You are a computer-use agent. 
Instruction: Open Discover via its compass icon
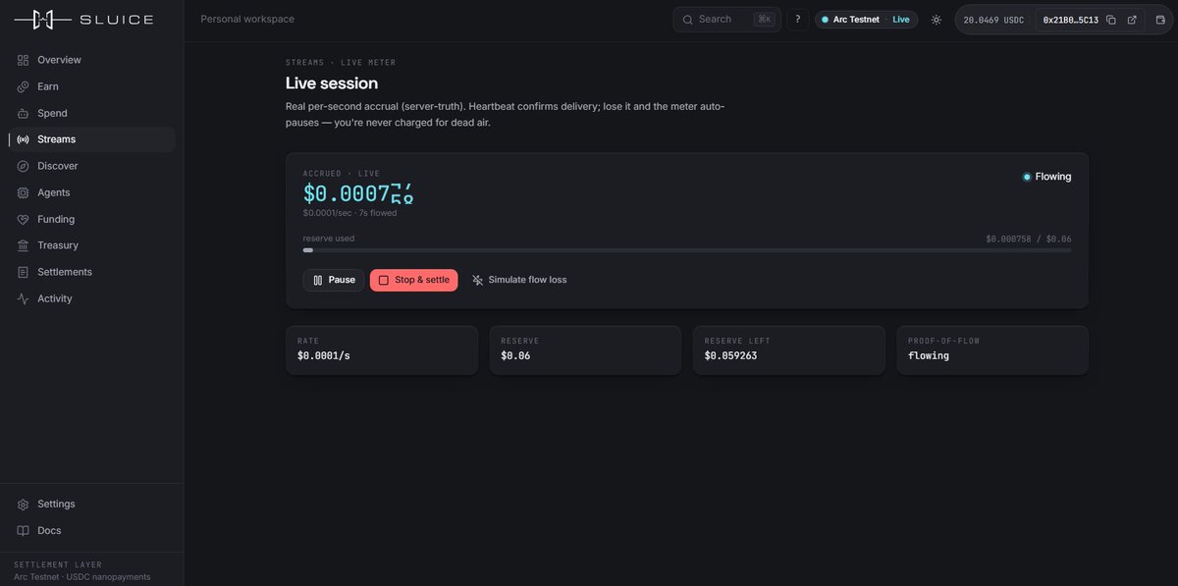[23, 166]
